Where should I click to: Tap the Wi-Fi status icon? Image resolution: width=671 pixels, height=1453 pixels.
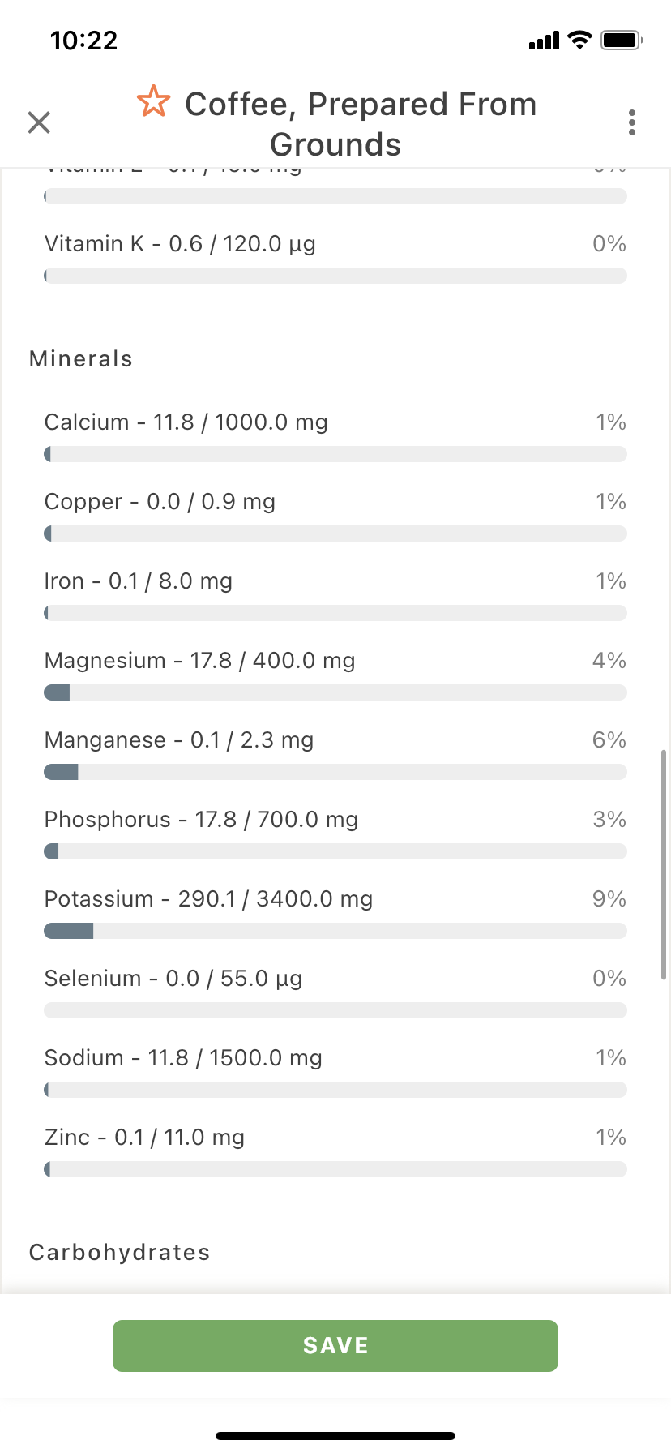(579, 40)
